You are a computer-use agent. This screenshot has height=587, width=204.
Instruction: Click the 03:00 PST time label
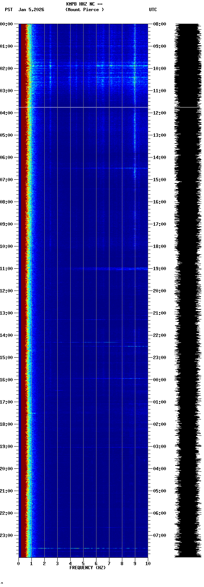7,91
